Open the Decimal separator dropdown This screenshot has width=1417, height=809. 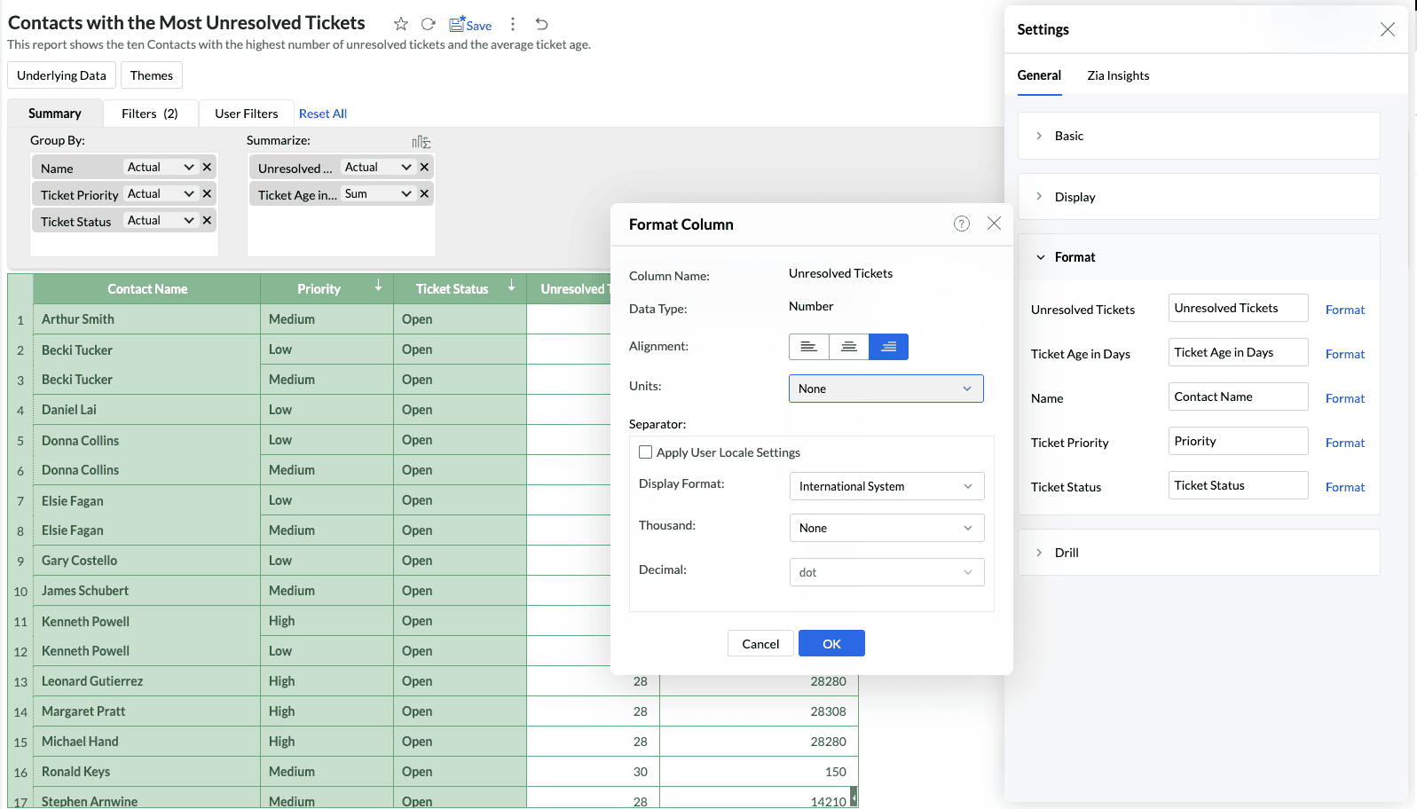[x=886, y=572]
